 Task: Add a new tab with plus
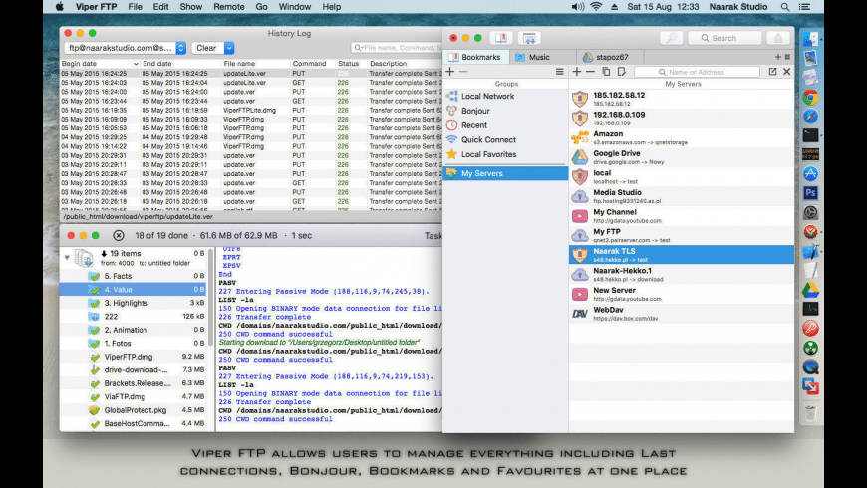[778, 57]
